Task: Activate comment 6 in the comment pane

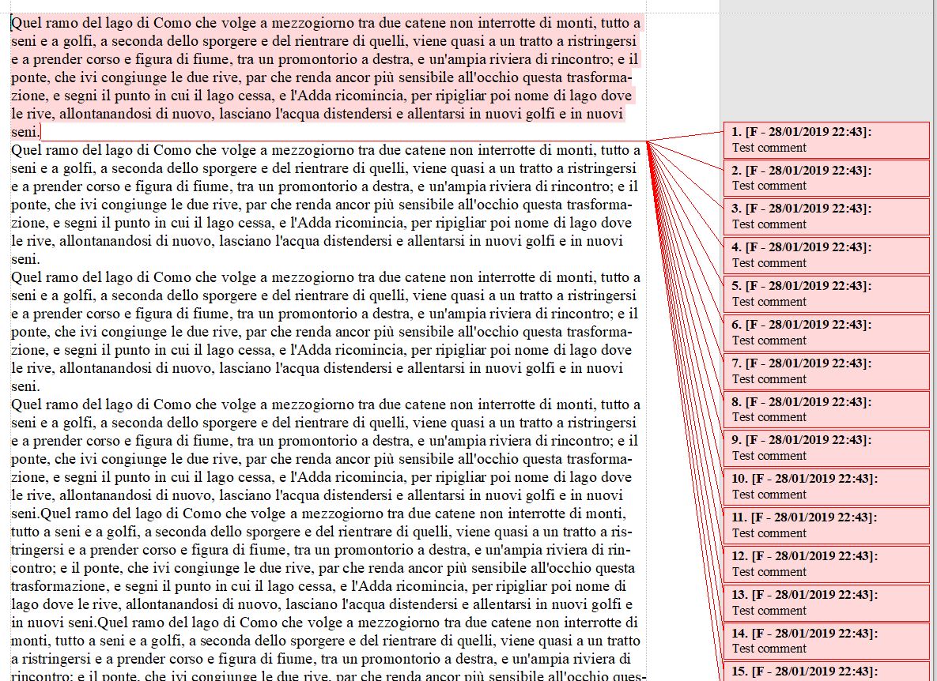Action: [826, 333]
